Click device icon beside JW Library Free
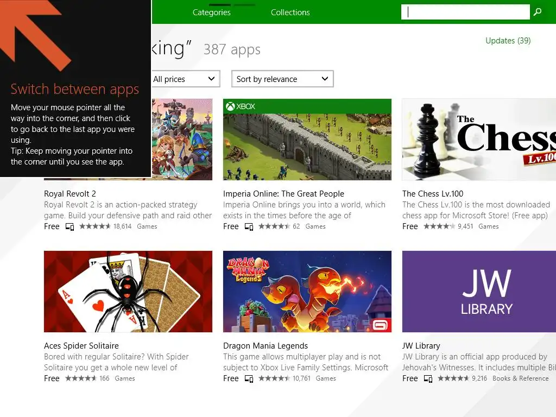556x417 pixels. pyautogui.click(x=428, y=378)
